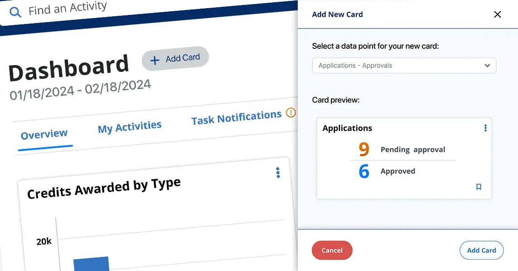The width and height of the screenshot is (518, 271).
Task: Open the Applications card three-dot menu
Action: (x=485, y=128)
